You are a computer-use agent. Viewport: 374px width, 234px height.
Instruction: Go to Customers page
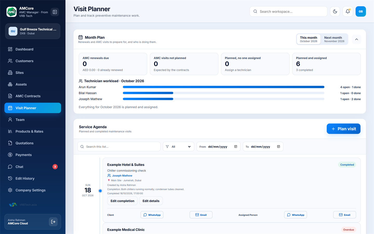pos(33,61)
